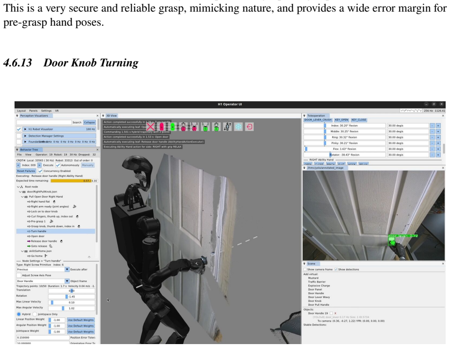Screen dimensions: 450x347
Task: Tick the Door Handle 19 object checkbox
Action: [331, 314]
